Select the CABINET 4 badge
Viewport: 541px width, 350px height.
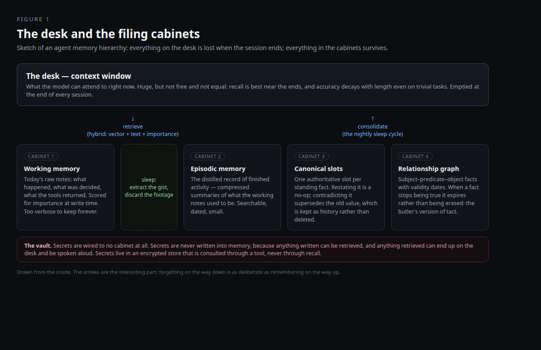pos(416,156)
